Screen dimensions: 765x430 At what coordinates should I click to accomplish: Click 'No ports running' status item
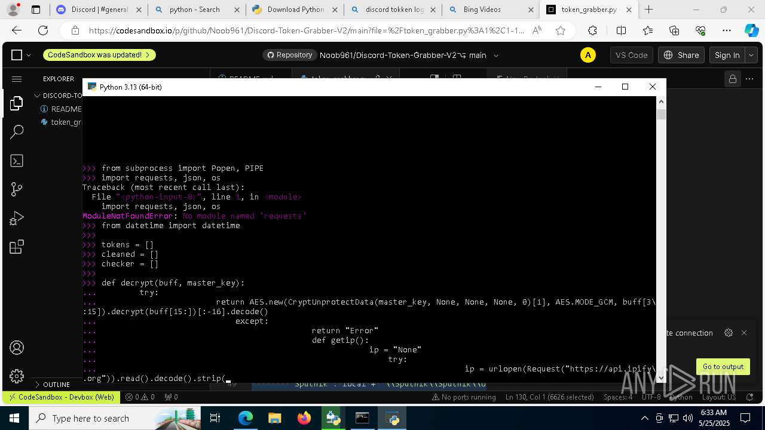coord(464,397)
